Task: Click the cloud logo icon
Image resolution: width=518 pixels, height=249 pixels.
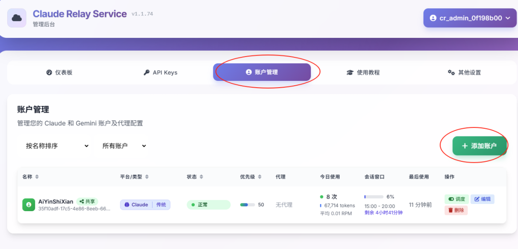Action: pyautogui.click(x=17, y=18)
